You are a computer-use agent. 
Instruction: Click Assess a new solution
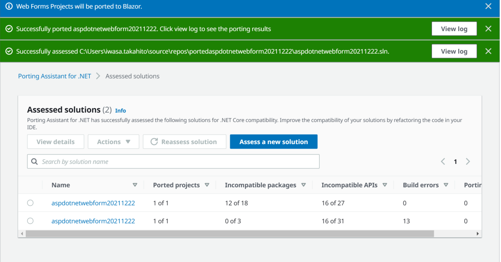pos(274,141)
